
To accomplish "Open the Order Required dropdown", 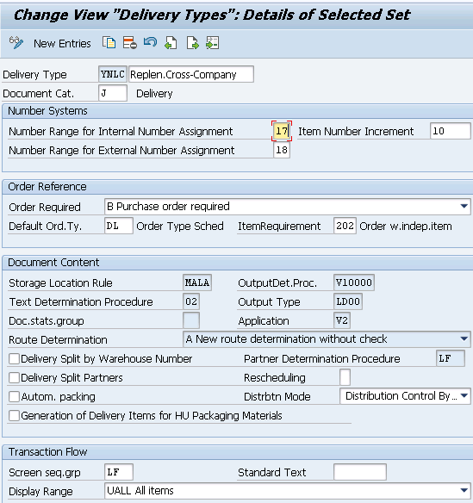I will (x=464, y=206).
